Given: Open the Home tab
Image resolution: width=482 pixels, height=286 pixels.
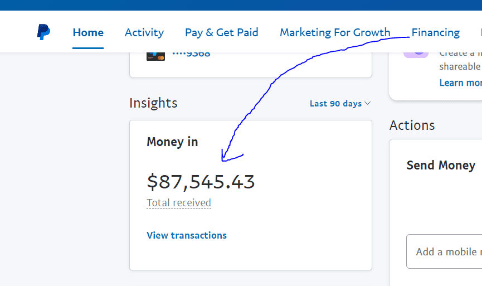Looking at the screenshot, I should pyautogui.click(x=88, y=32).
